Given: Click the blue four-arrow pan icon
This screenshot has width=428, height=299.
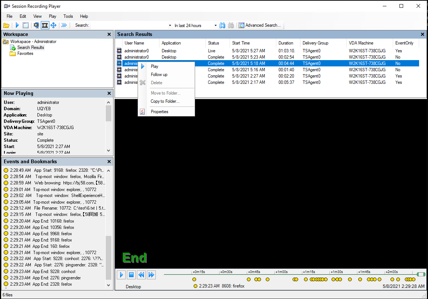Looking at the screenshot, I should tap(53, 25).
